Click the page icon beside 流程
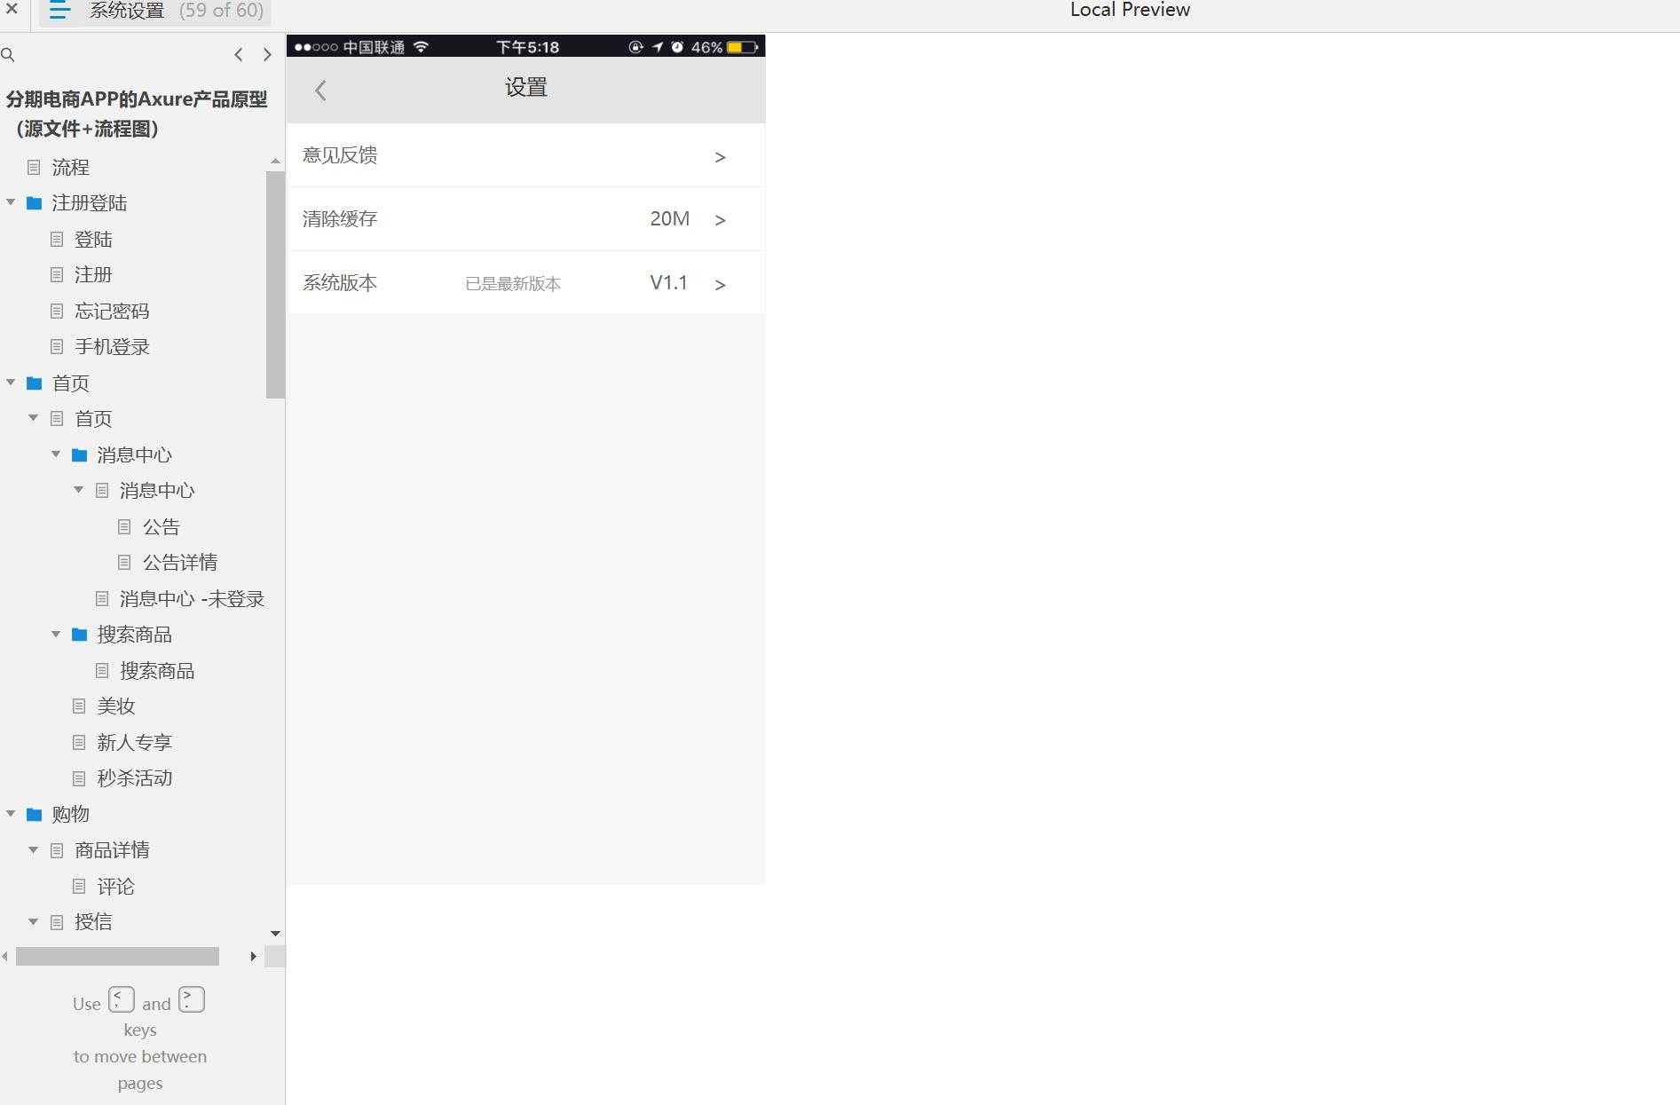This screenshot has width=1680, height=1105. pyautogui.click(x=35, y=167)
